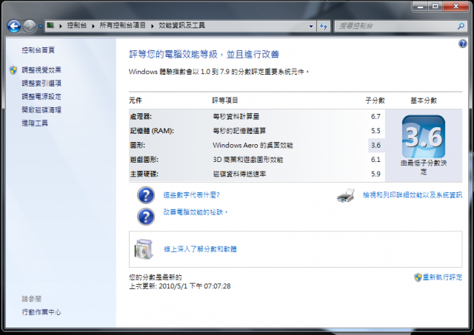
Task: Click the 圖形 row label
Action: [138, 146]
